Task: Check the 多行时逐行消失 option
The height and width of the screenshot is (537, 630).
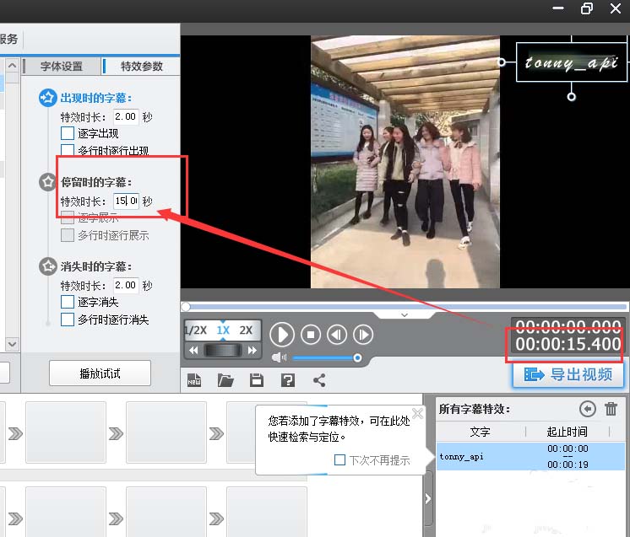Action: (67, 320)
